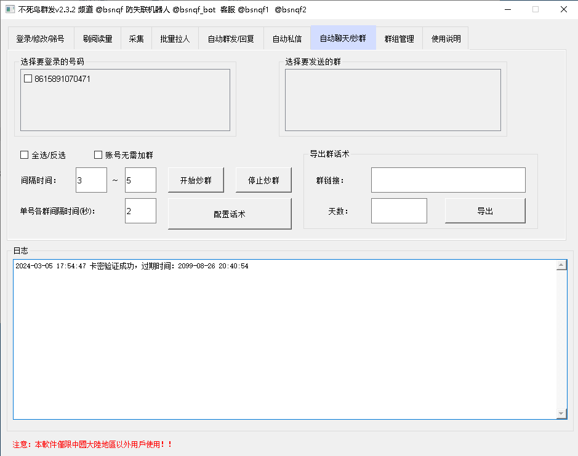578x456 pixels.
Task: Open the 刷阅读量 tab
Action: point(97,39)
